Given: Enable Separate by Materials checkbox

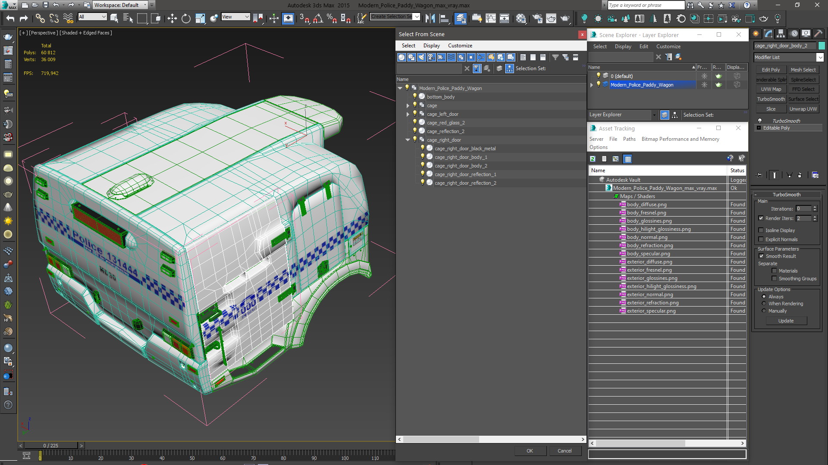Looking at the screenshot, I should click(x=775, y=271).
